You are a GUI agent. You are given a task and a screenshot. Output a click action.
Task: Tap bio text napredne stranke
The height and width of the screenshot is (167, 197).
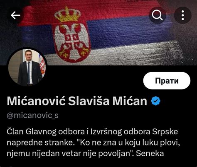coord(40,143)
